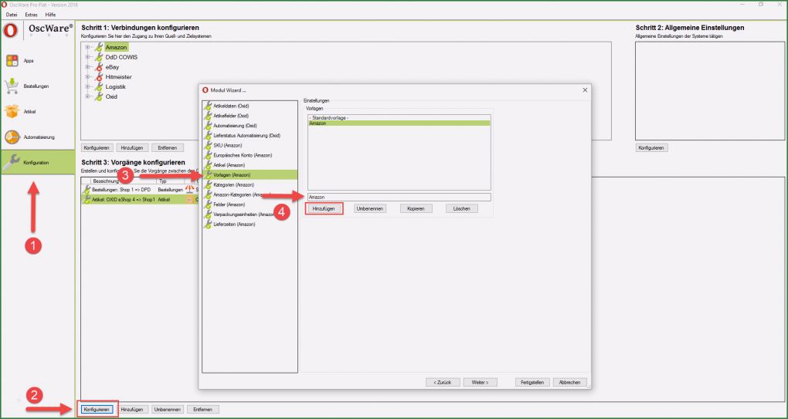
Task: Expand the Oxid connection tree node
Action: (x=87, y=96)
